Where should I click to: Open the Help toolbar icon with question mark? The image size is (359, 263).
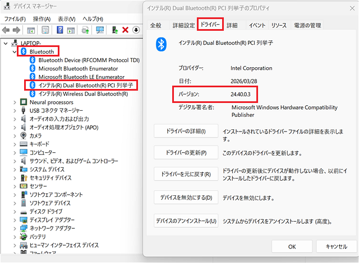[60, 30]
